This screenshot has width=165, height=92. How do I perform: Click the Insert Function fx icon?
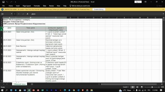28,14
